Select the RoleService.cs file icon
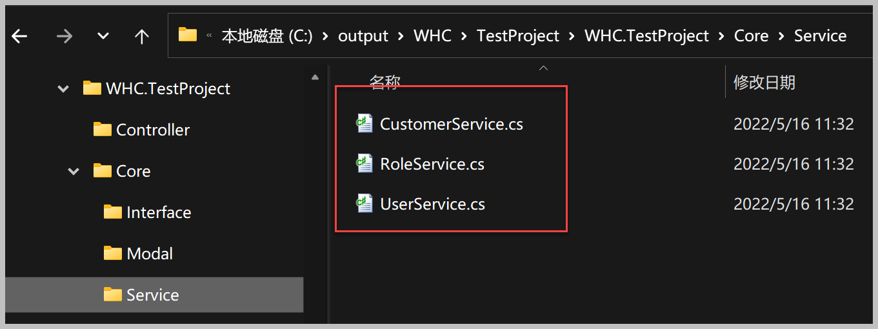This screenshot has height=329, width=878. point(364,164)
